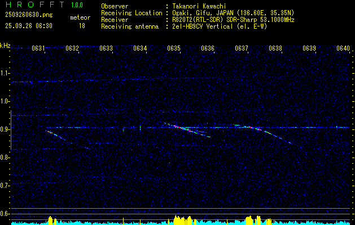Click the 0631 time marker

click(x=38, y=48)
